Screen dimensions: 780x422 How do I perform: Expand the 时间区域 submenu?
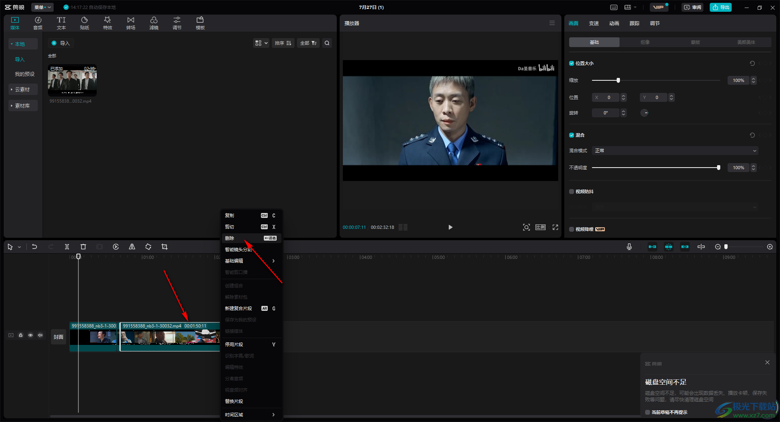coord(251,415)
